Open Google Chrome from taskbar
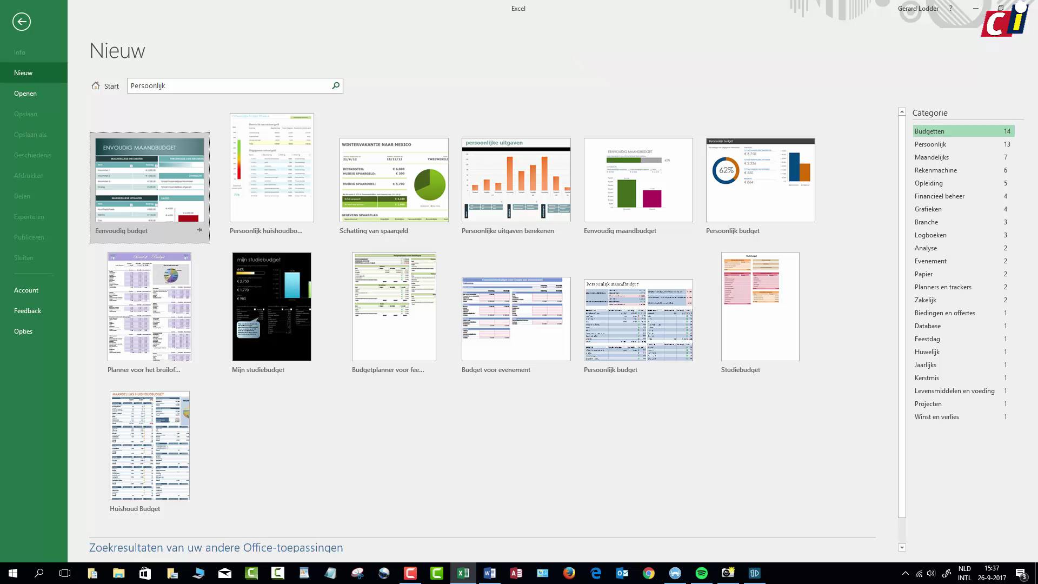 click(x=649, y=573)
